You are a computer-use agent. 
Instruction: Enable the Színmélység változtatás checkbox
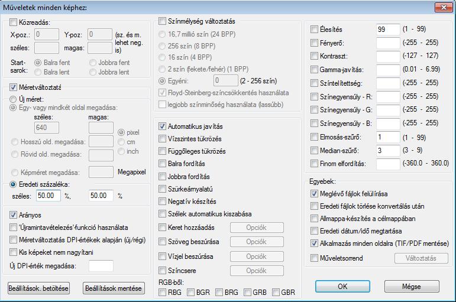click(163, 21)
